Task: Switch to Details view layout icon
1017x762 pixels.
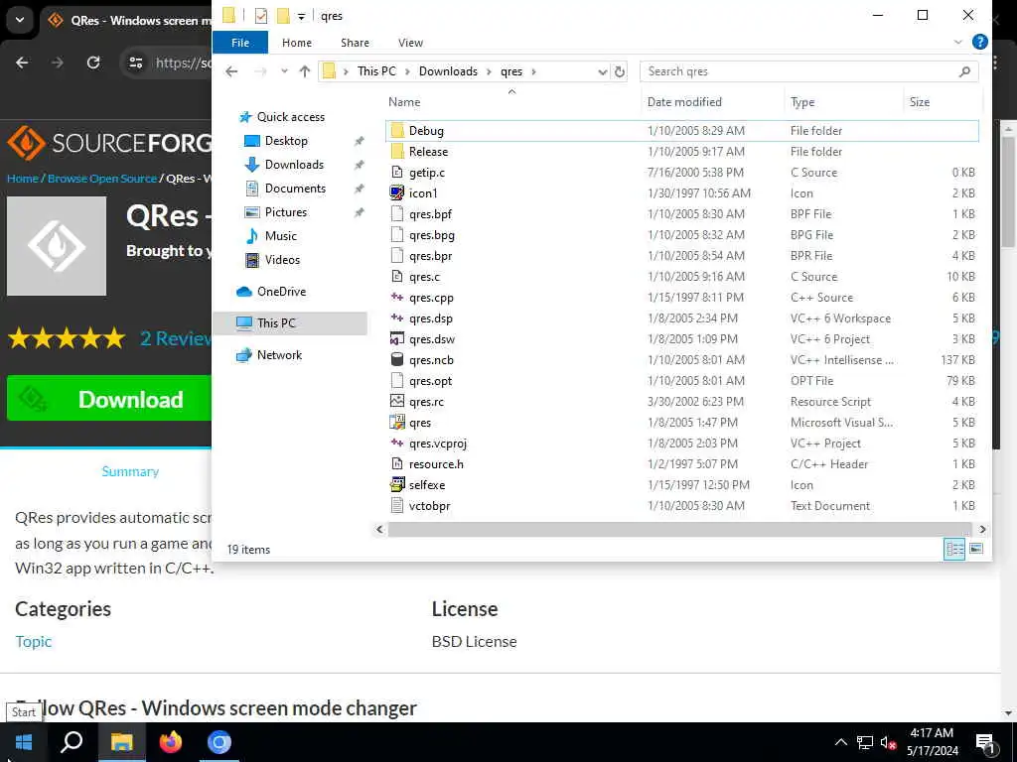Action: point(954,549)
